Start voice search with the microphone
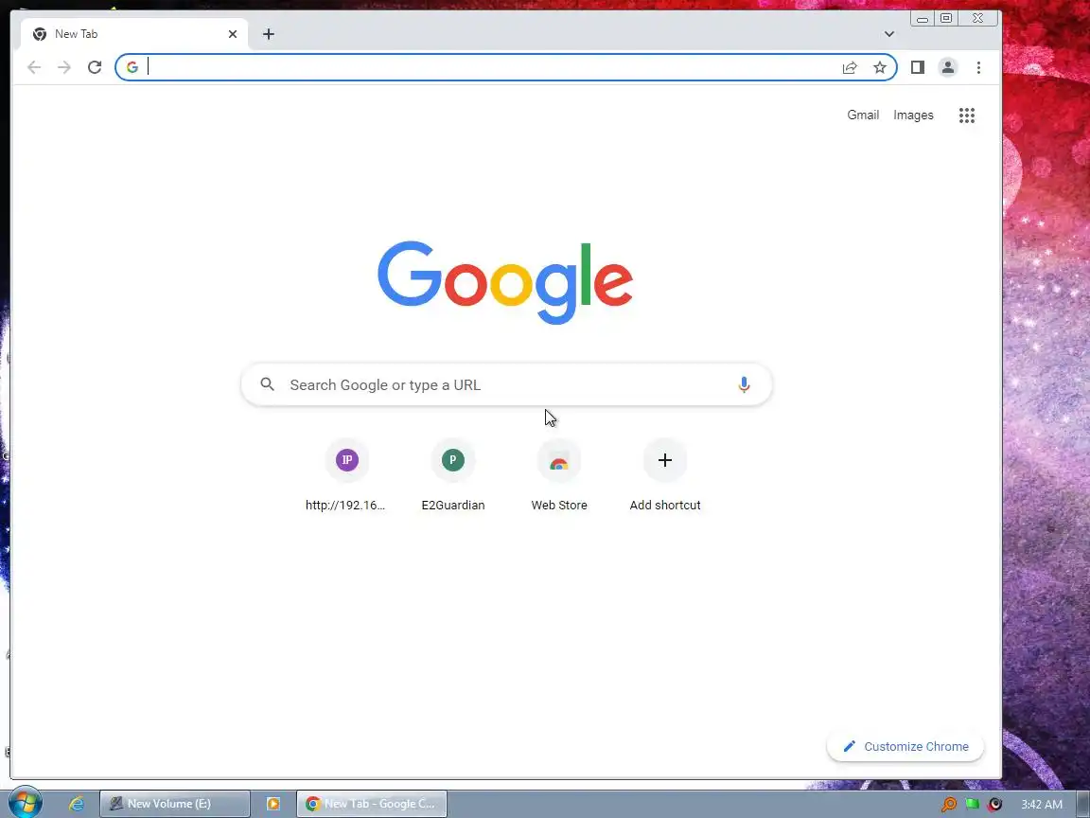The width and height of the screenshot is (1090, 818). click(744, 384)
